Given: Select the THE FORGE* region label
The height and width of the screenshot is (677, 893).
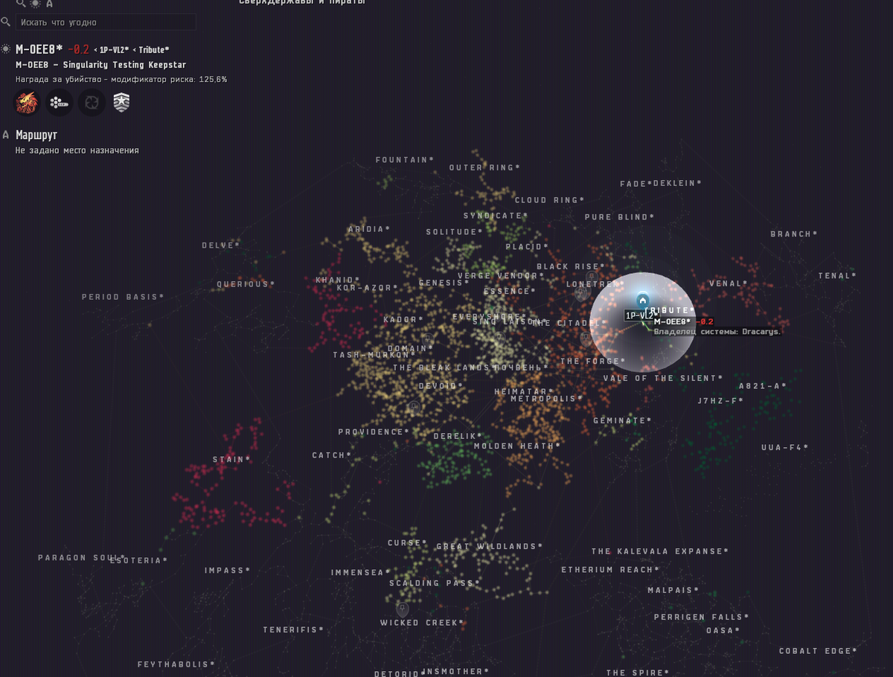Looking at the screenshot, I should 593,362.
